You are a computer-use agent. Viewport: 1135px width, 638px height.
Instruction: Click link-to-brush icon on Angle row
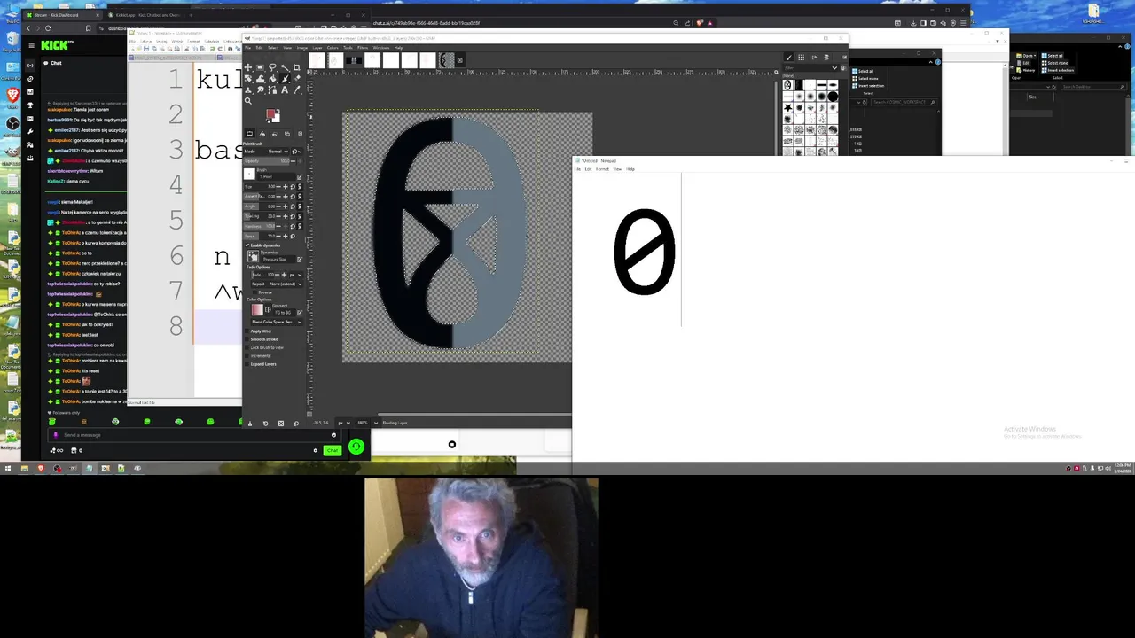click(x=300, y=206)
